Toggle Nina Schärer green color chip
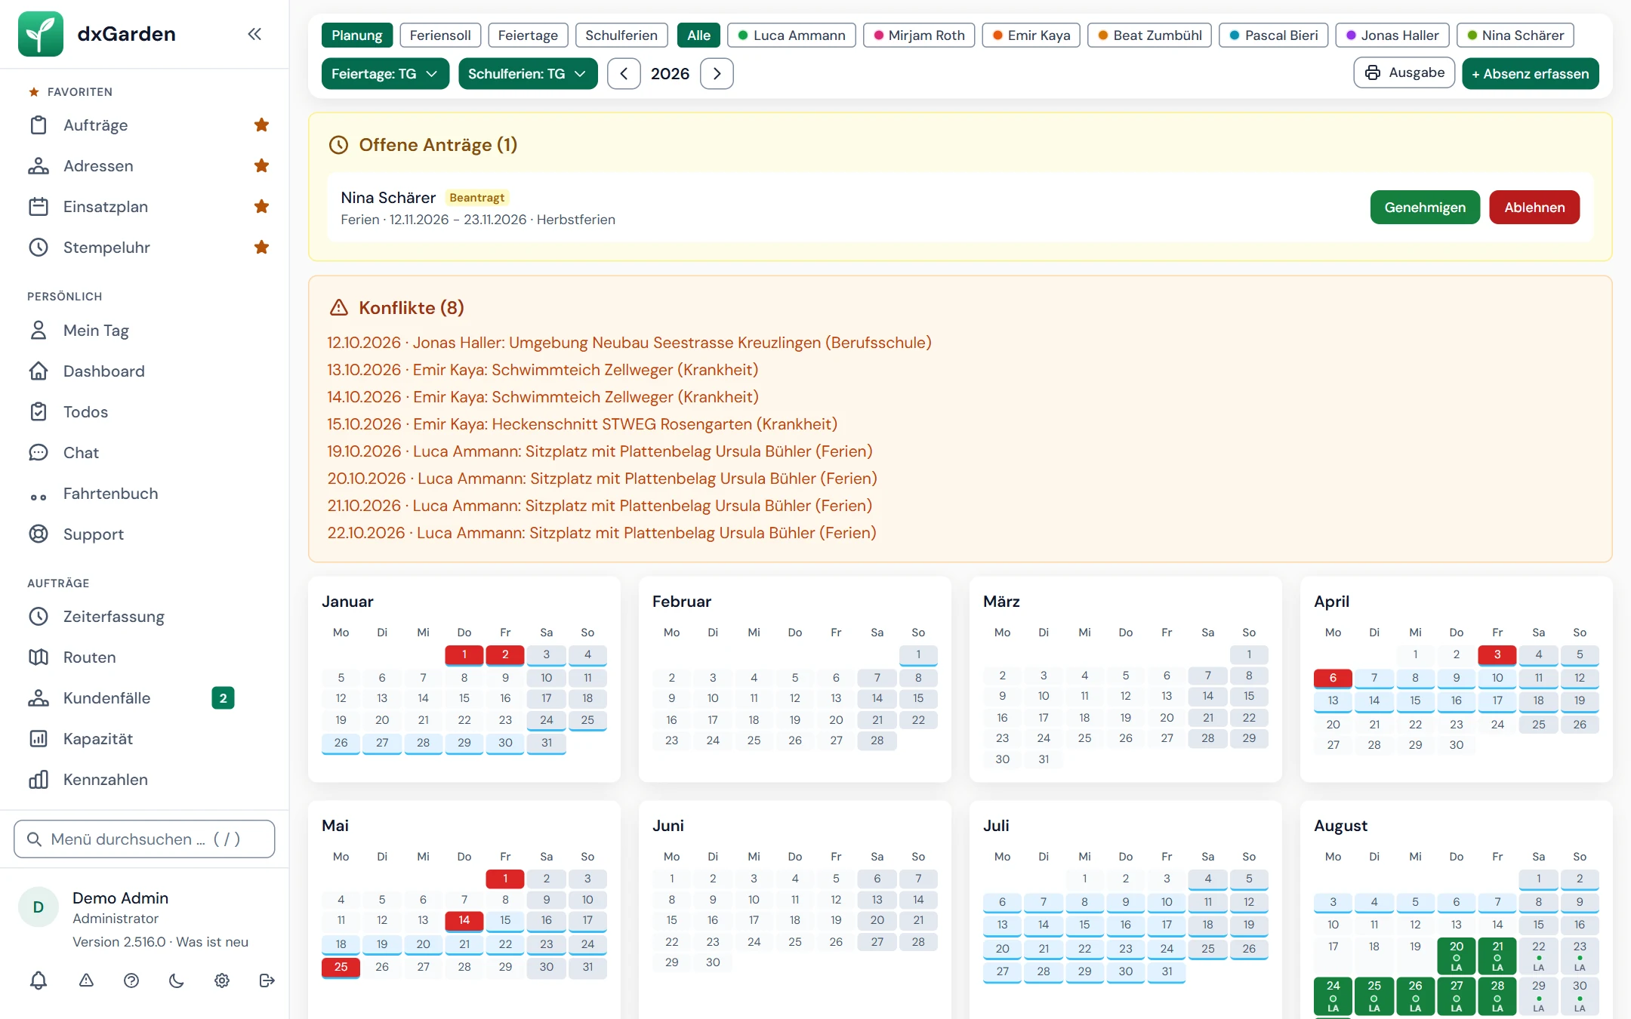The image size is (1631, 1019). pos(1515,35)
